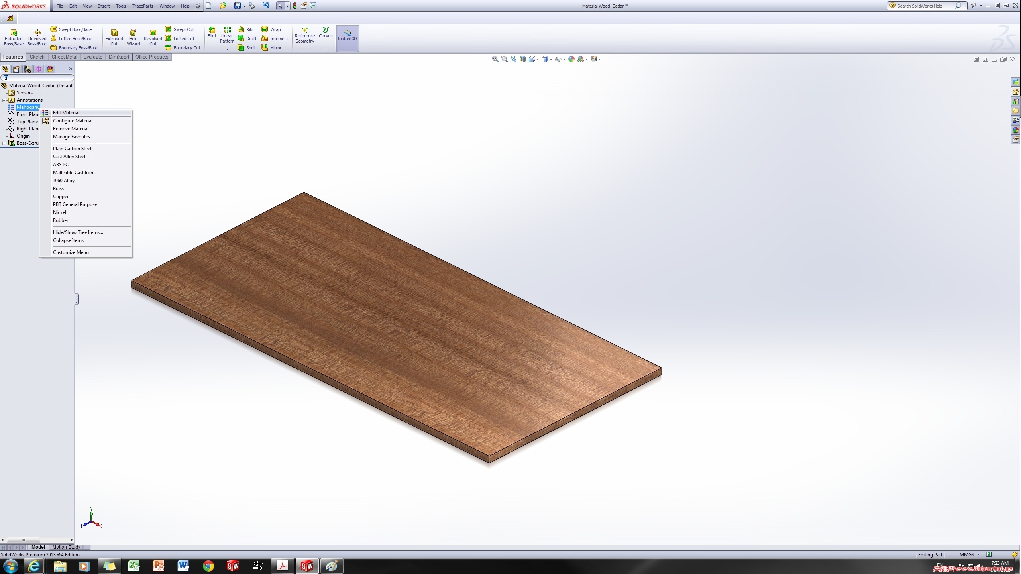
Task: Expand the Boss-Extrude tree node
Action: (x=4, y=143)
